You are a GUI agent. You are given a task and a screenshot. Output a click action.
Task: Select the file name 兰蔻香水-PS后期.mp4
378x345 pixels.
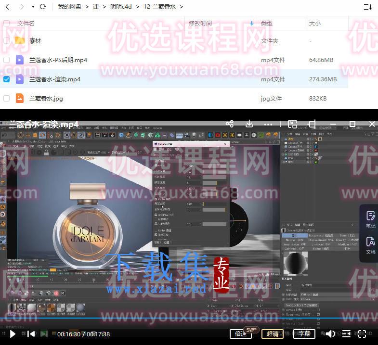coord(58,60)
